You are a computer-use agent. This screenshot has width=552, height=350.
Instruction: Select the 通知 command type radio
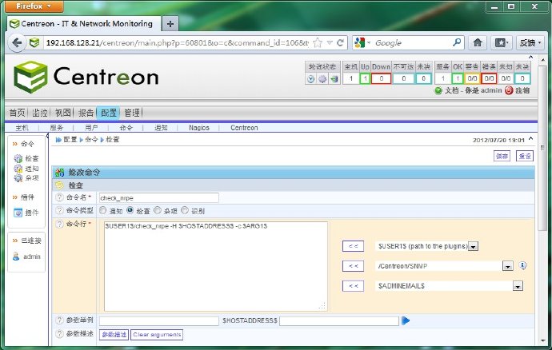102,210
